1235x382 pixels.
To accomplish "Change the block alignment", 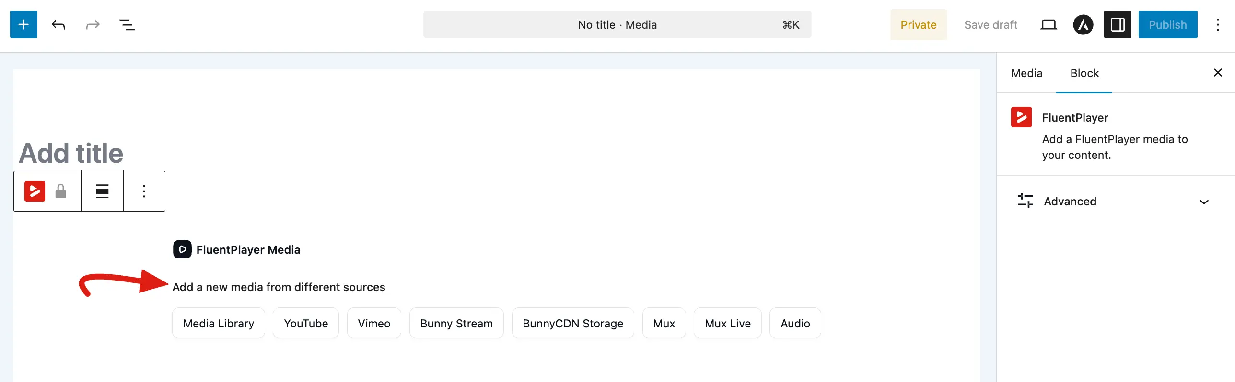I will 102,191.
